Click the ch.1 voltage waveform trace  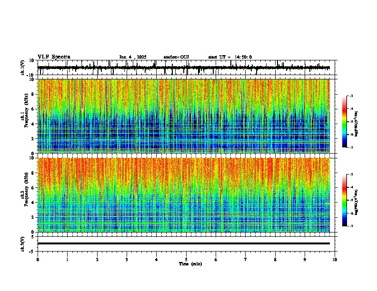pyautogui.click(x=184, y=68)
